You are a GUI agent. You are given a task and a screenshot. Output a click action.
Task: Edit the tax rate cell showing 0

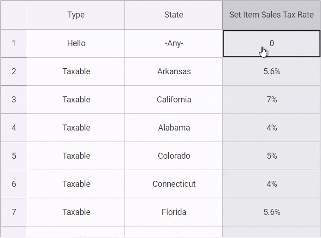[271, 43]
